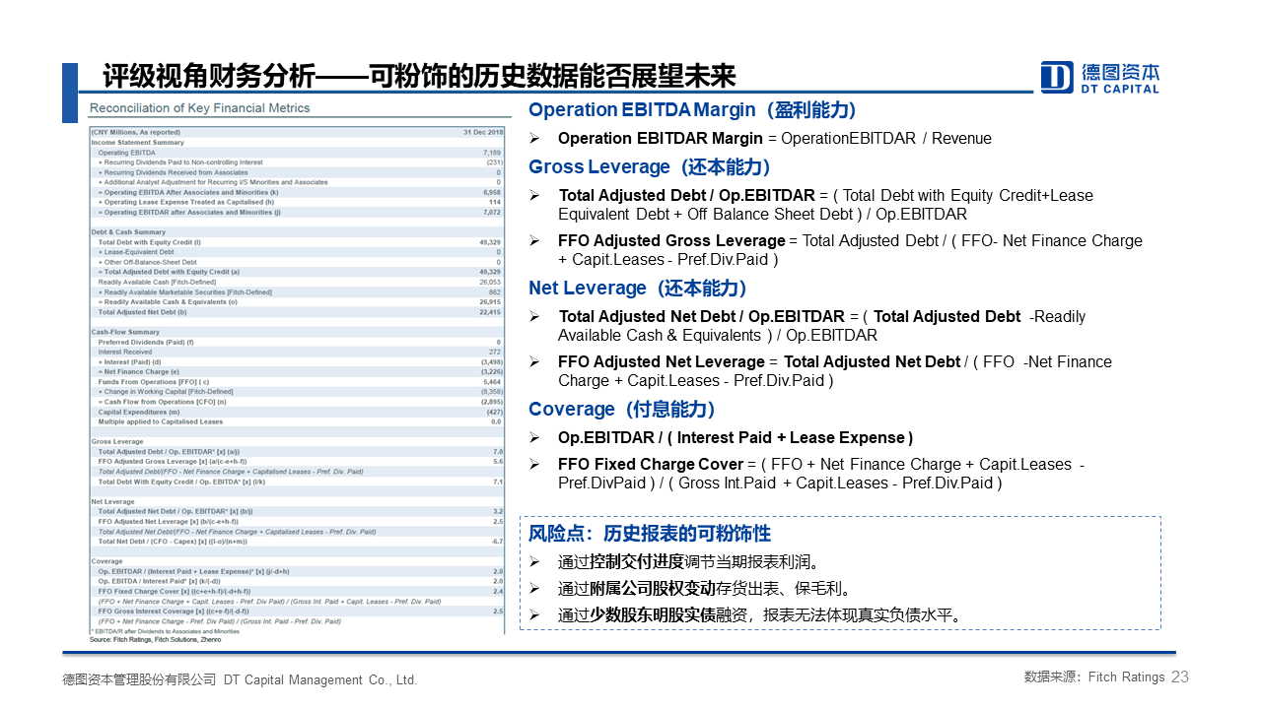
Task: Click the 'FFO Fixed Charge Cover' bullet
Action: [822, 474]
